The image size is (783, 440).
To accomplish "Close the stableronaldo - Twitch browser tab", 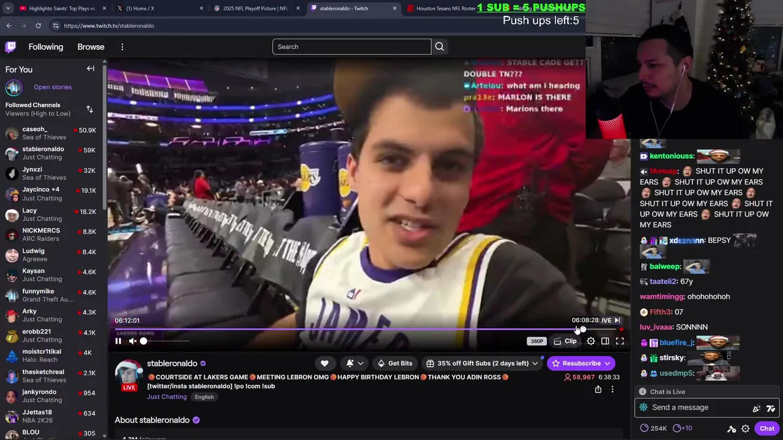I will pos(395,9).
